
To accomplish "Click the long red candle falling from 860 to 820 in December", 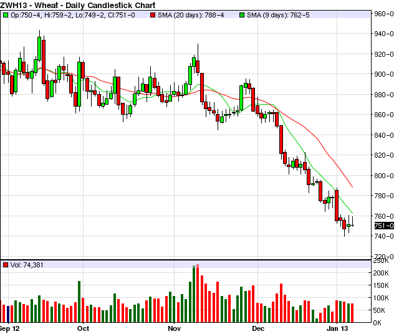I will pyautogui.click(x=281, y=140).
